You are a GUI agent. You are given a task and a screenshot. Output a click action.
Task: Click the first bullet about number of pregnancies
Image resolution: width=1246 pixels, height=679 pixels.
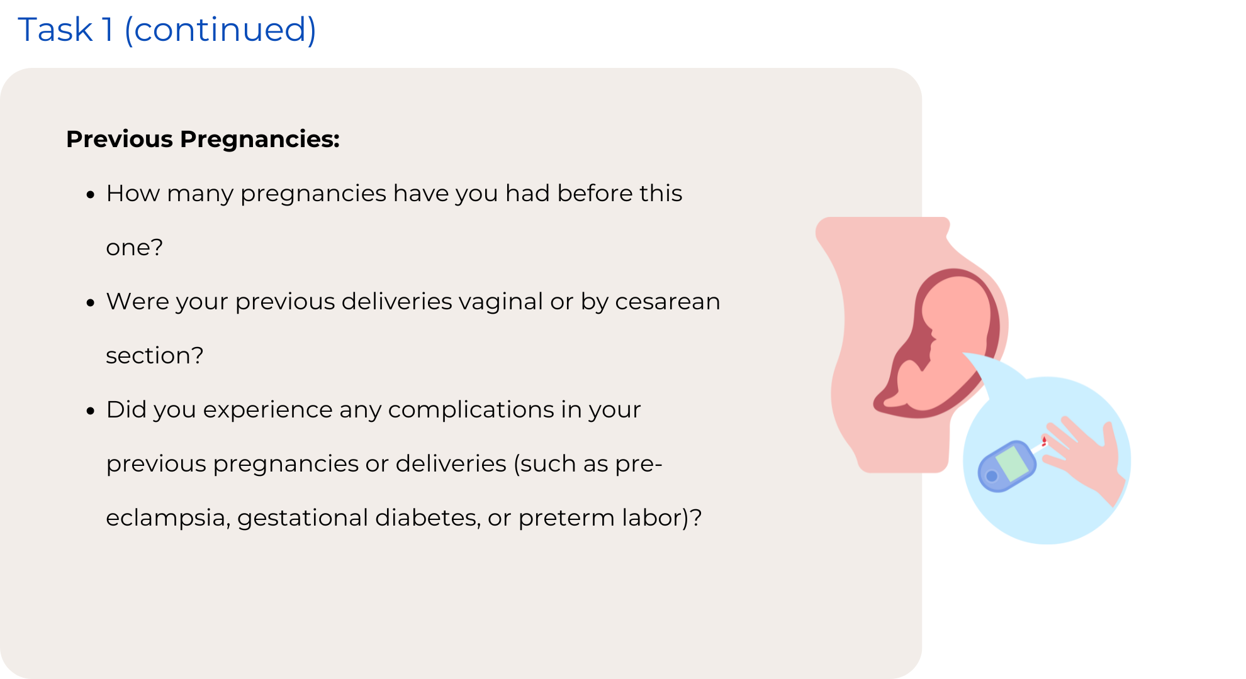click(x=394, y=193)
